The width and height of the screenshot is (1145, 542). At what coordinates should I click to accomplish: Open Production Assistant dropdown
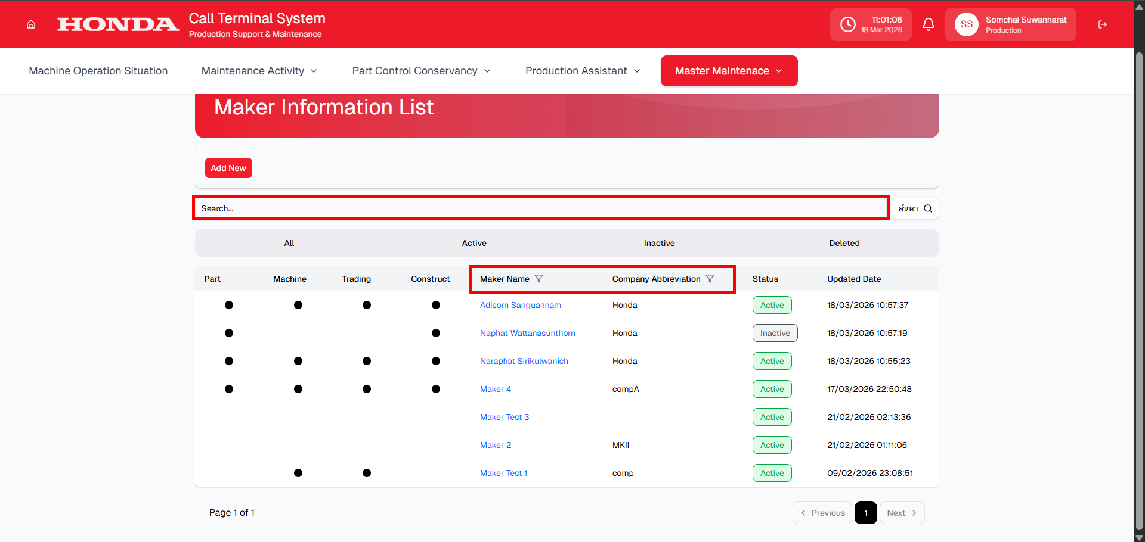[583, 71]
